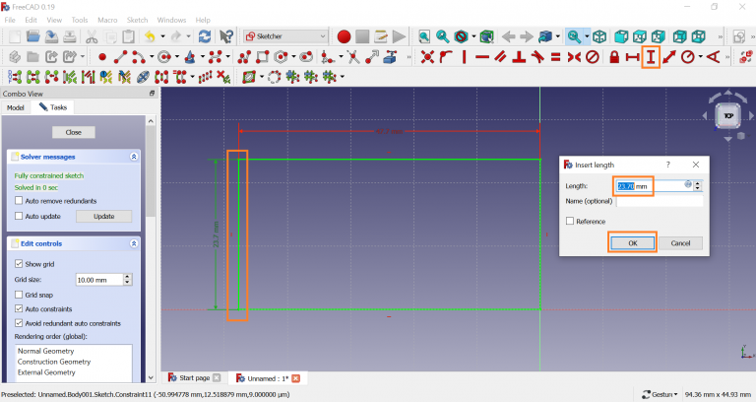Click the Update button
This screenshot has height=402, width=756.
tap(103, 216)
